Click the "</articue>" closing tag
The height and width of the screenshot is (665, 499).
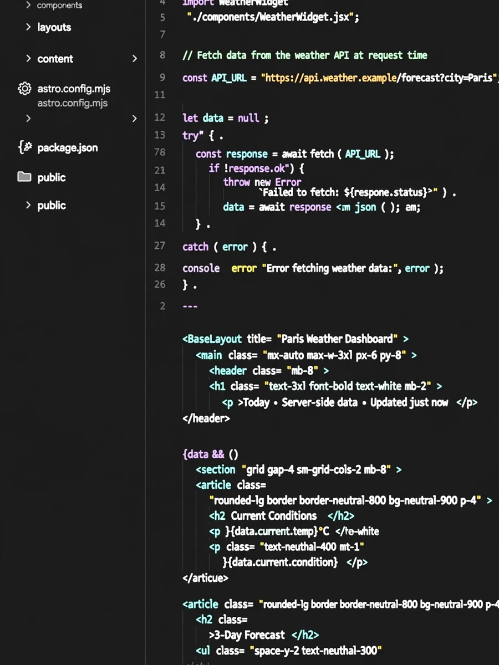tap(205, 578)
